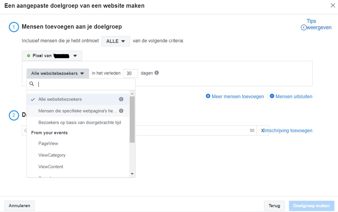Click the dropdown scrollbar down arrow
This screenshot has width=338, height=212.
[132, 174]
